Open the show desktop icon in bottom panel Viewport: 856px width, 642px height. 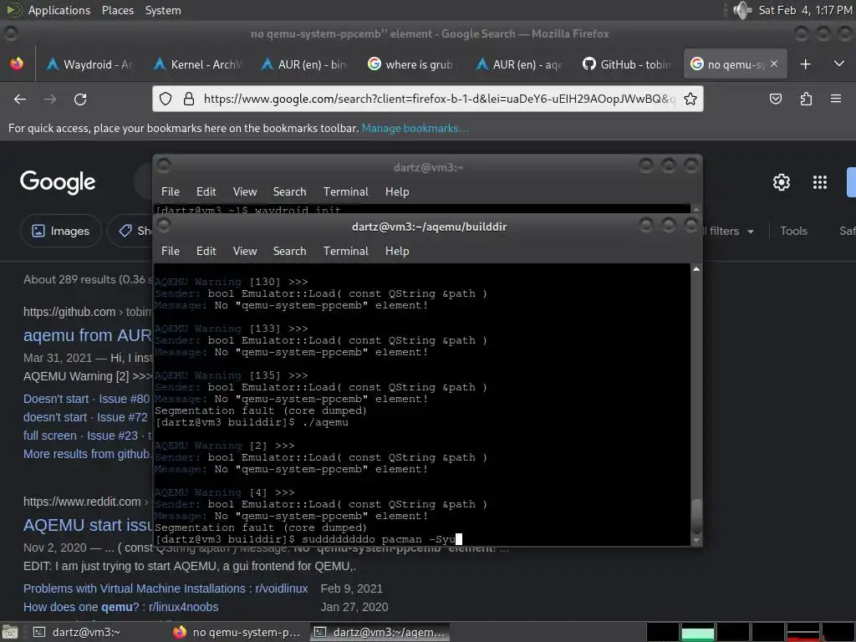pyautogui.click(x=10, y=632)
